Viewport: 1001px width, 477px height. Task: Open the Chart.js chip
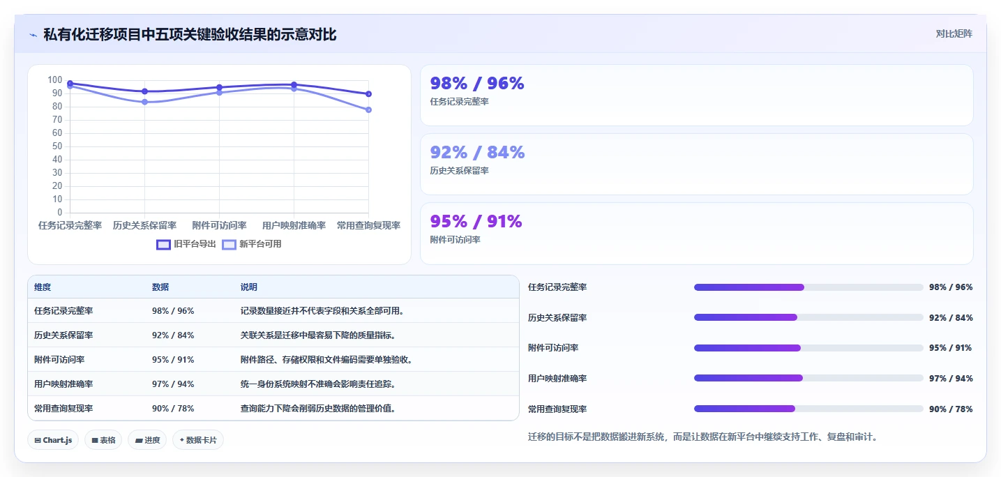coord(53,440)
